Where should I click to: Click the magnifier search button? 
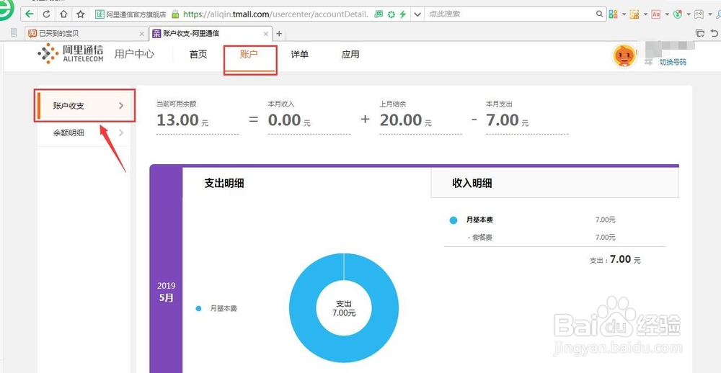point(600,14)
